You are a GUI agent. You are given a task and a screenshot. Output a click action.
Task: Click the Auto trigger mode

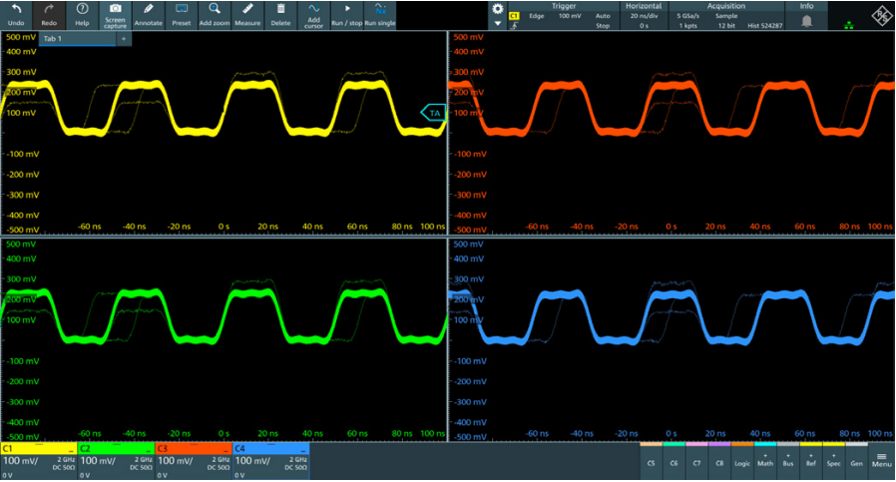(x=603, y=16)
